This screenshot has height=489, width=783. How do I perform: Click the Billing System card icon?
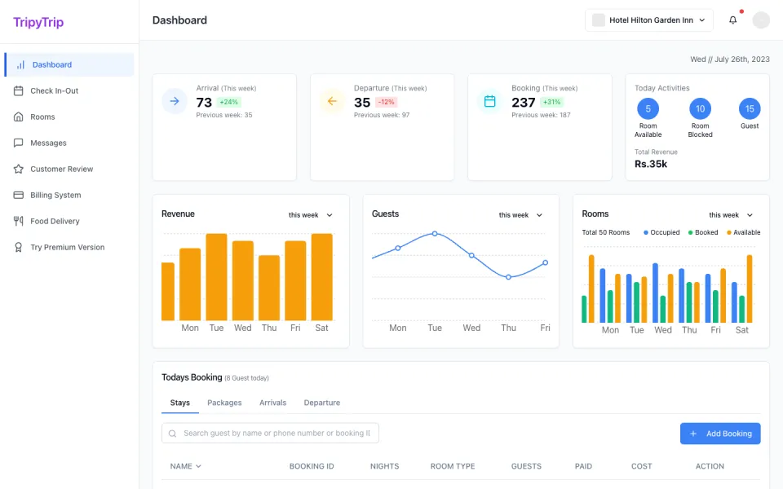pyautogui.click(x=19, y=195)
